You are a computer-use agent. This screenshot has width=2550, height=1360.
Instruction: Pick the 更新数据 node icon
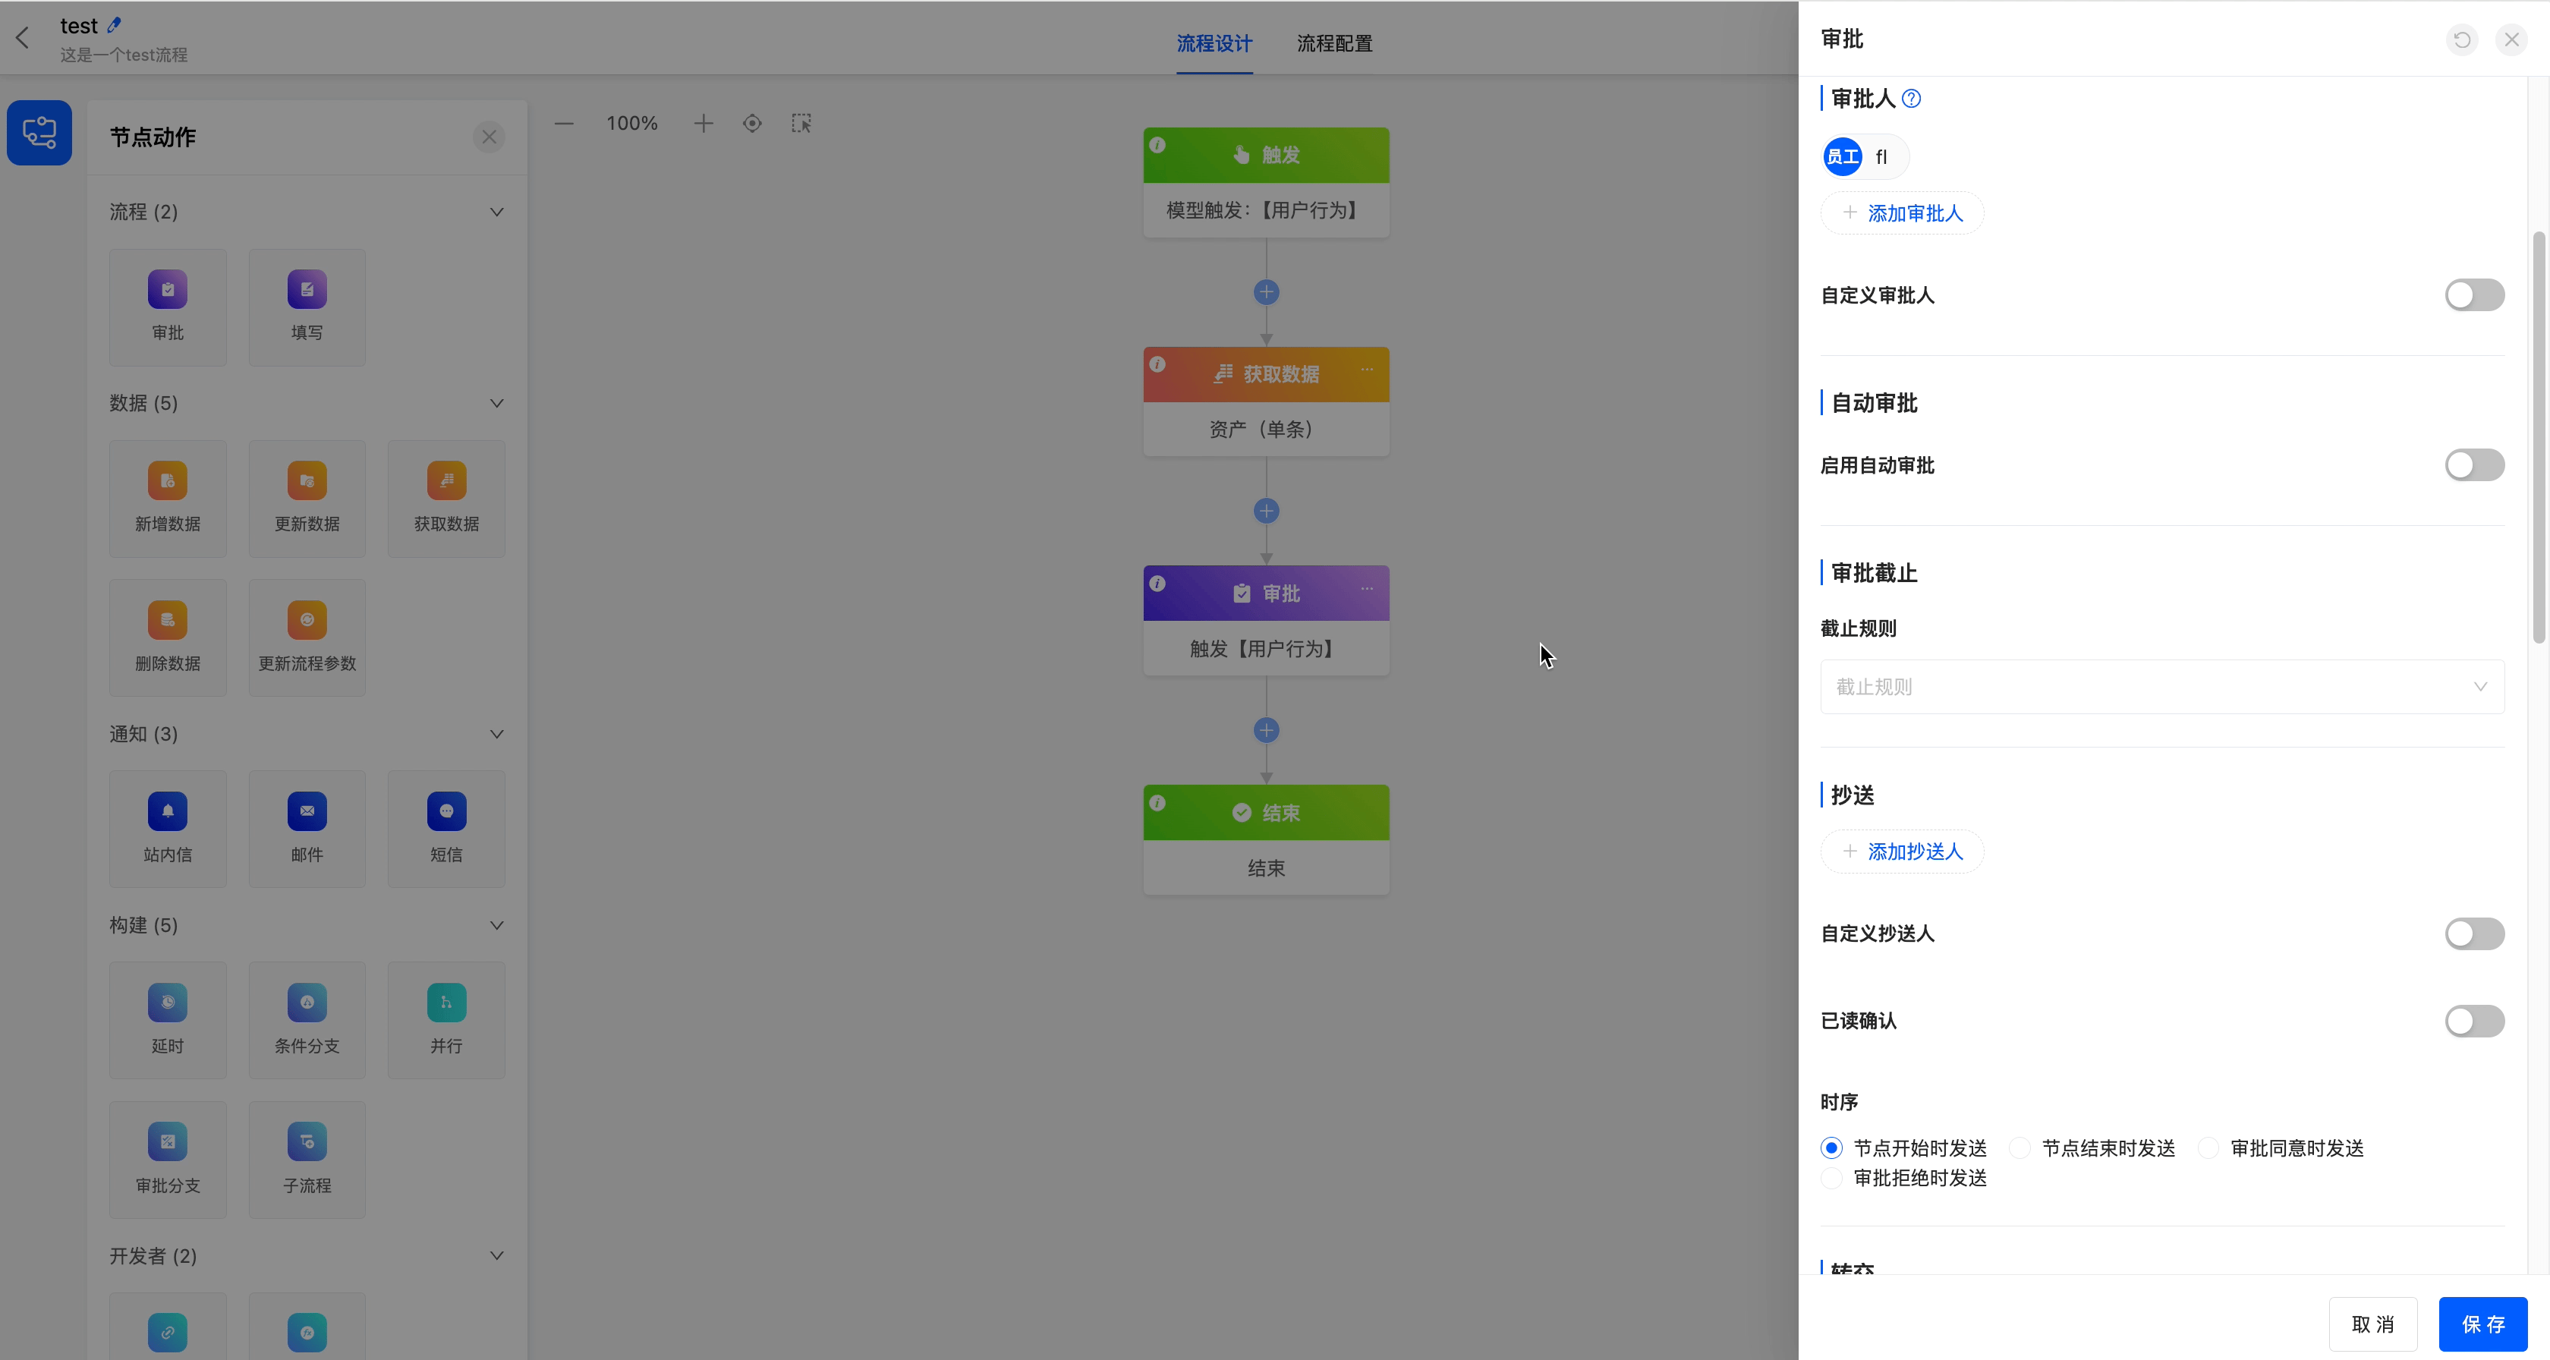tap(307, 481)
